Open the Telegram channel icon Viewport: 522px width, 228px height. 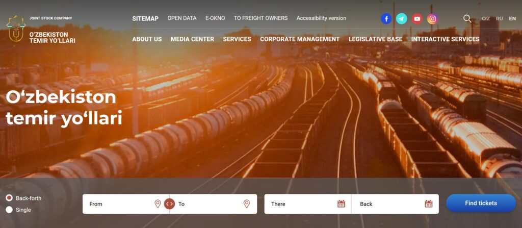pos(402,19)
